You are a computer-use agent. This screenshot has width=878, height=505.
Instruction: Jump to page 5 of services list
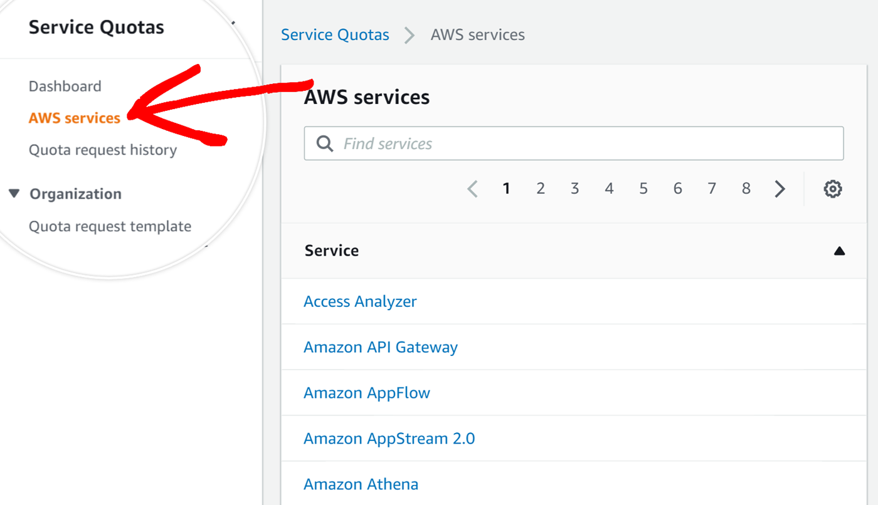coord(643,188)
